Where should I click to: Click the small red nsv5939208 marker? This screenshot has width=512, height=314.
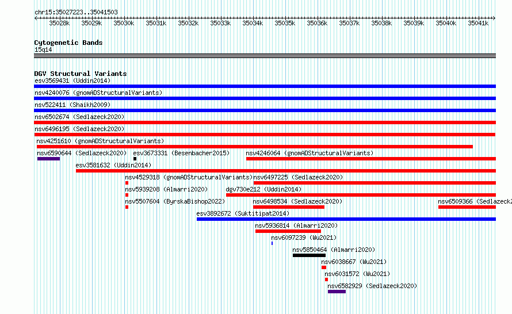click(x=127, y=195)
